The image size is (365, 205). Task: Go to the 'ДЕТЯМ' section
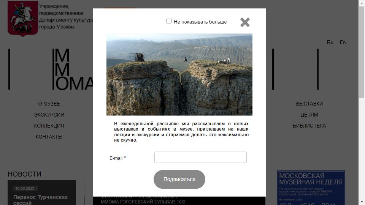click(x=309, y=115)
